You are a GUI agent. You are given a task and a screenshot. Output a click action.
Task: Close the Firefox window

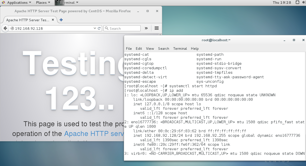(157, 11)
